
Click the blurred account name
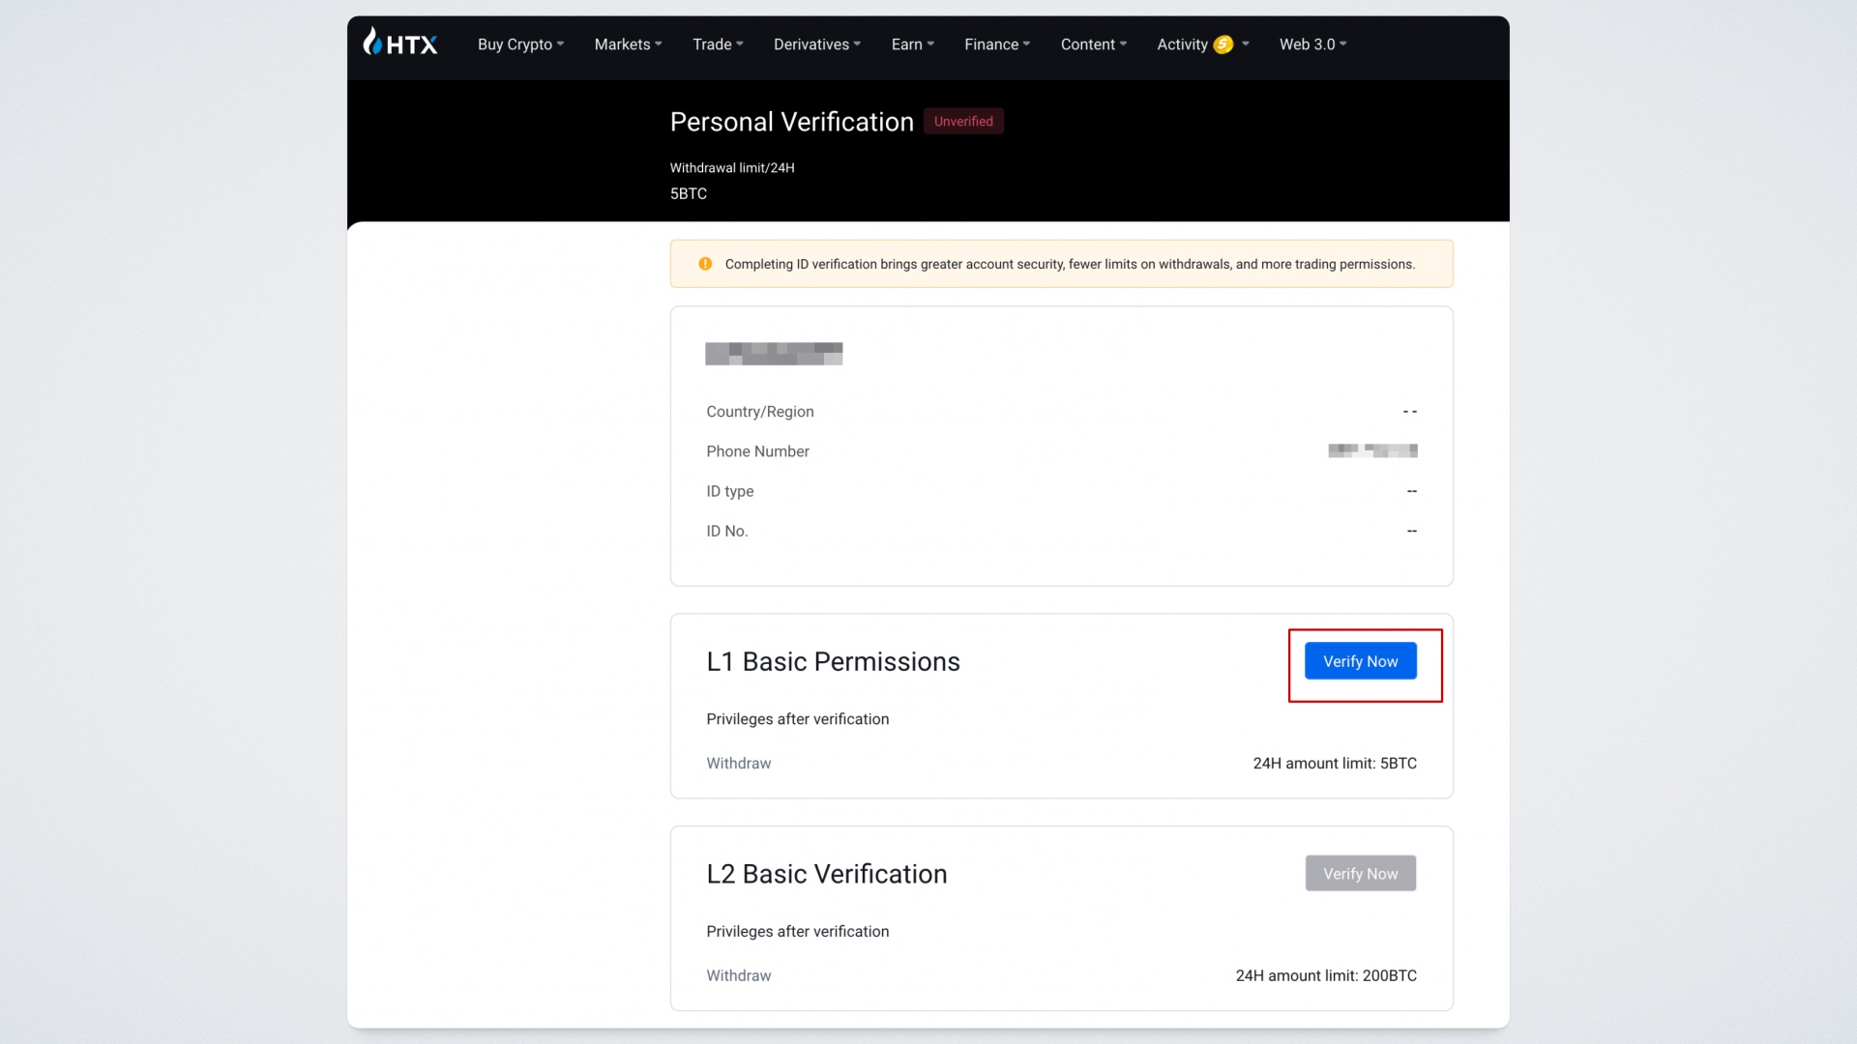774,354
